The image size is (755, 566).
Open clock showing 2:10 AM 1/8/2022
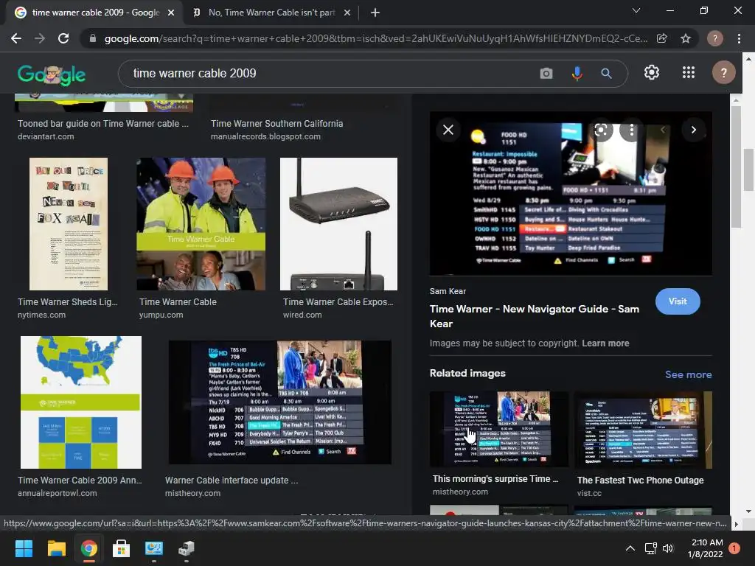coord(706,548)
